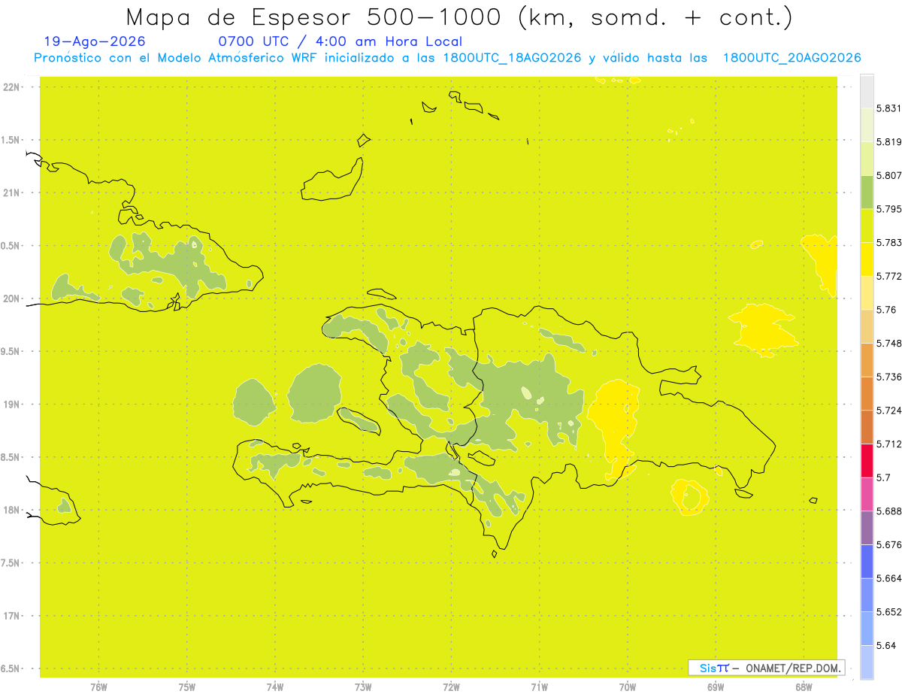Click the legend value 5.76

tap(885, 310)
